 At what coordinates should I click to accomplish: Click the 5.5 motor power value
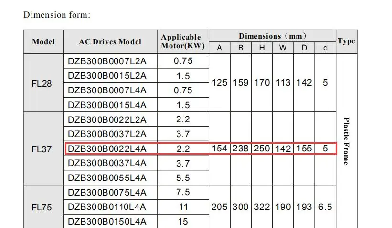[183, 178]
